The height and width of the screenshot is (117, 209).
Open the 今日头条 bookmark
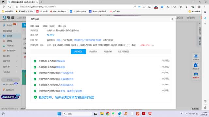(115, 12)
